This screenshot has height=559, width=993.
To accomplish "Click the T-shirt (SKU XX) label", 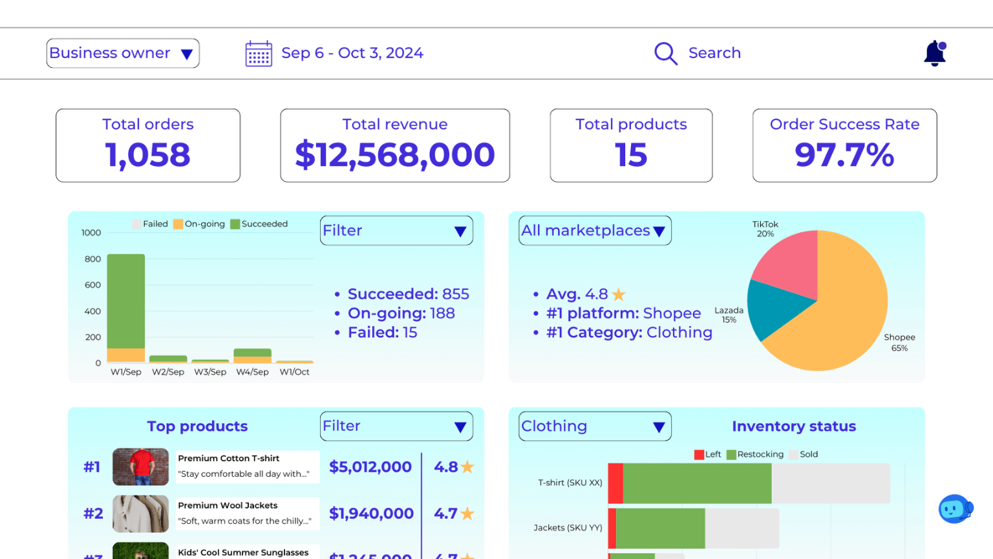I will click(570, 483).
